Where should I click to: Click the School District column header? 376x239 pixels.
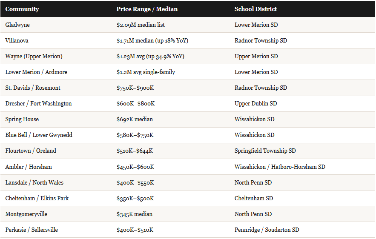click(x=255, y=9)
